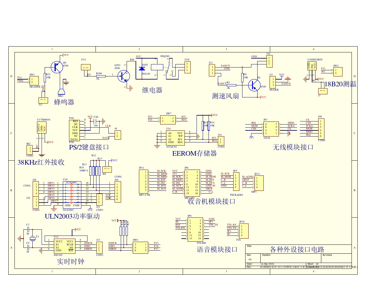Select the SW7 four-pin switch block
This screenshot has width=366, height=283.
pyautogui.click(x=168, y=120)
